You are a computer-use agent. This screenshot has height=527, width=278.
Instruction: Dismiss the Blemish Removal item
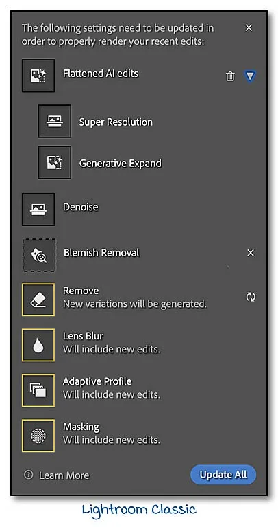tap(250, 253)
